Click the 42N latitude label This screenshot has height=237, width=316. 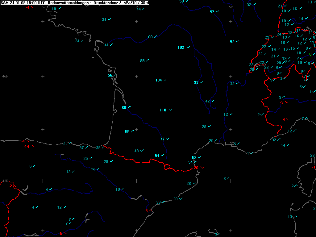pyautogui.click(x=5, y=181)
